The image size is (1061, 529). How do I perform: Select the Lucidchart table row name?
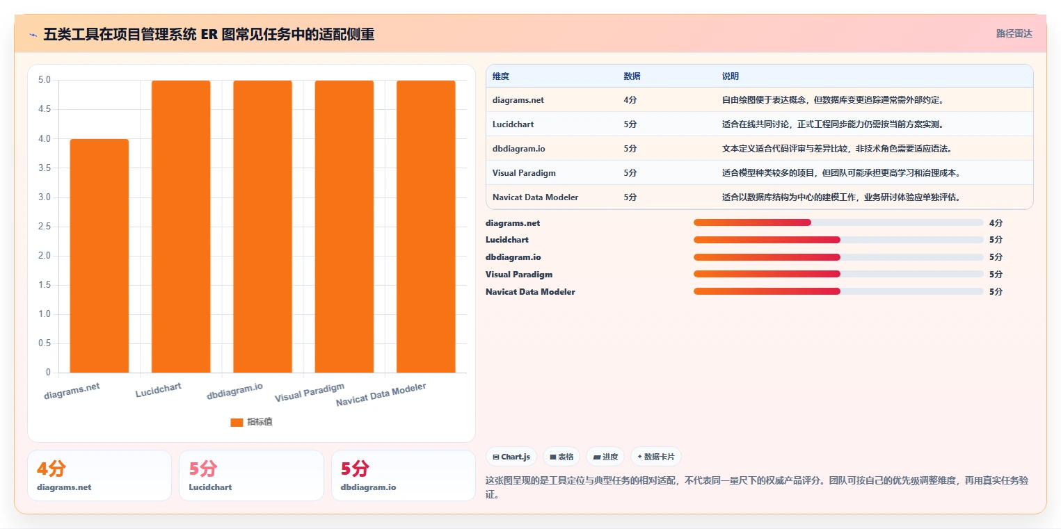point(513,124)
